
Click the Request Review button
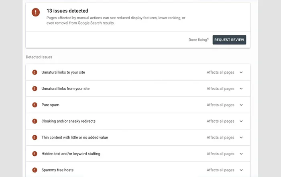coord(229,40)
